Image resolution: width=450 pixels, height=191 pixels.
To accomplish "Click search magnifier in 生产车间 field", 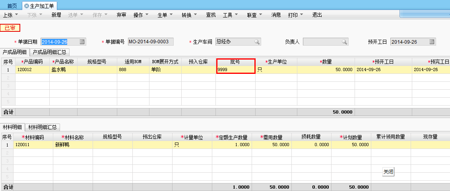I will [257, 42].
